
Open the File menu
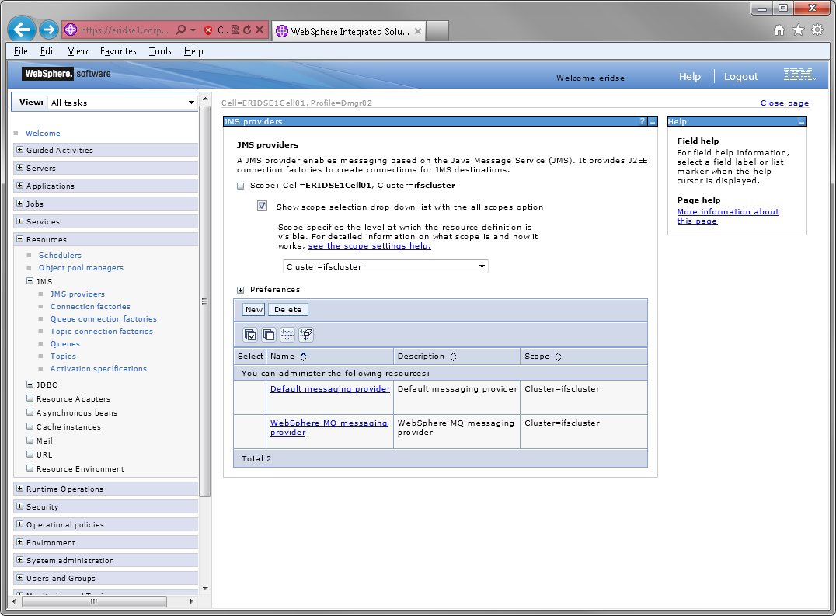(21, 51)
